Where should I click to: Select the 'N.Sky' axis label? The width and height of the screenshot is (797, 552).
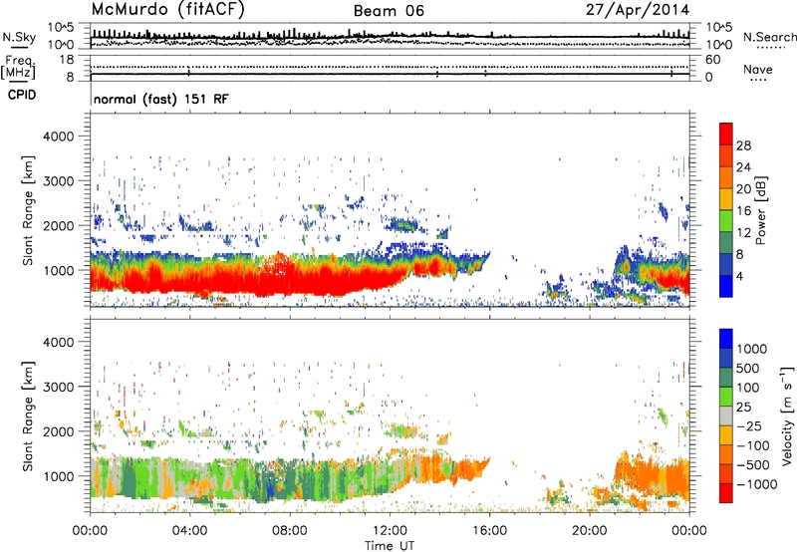coord(19,37)
